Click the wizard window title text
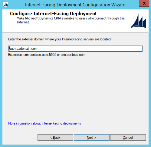This screenshot has width=151, height=147. 75,5
